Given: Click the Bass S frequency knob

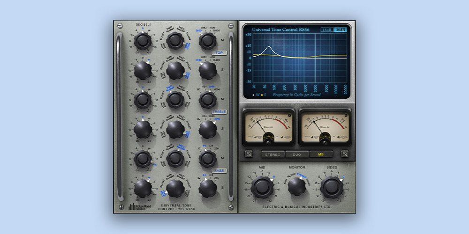Looking at the screenshot, I should click(x=208, y=188).
